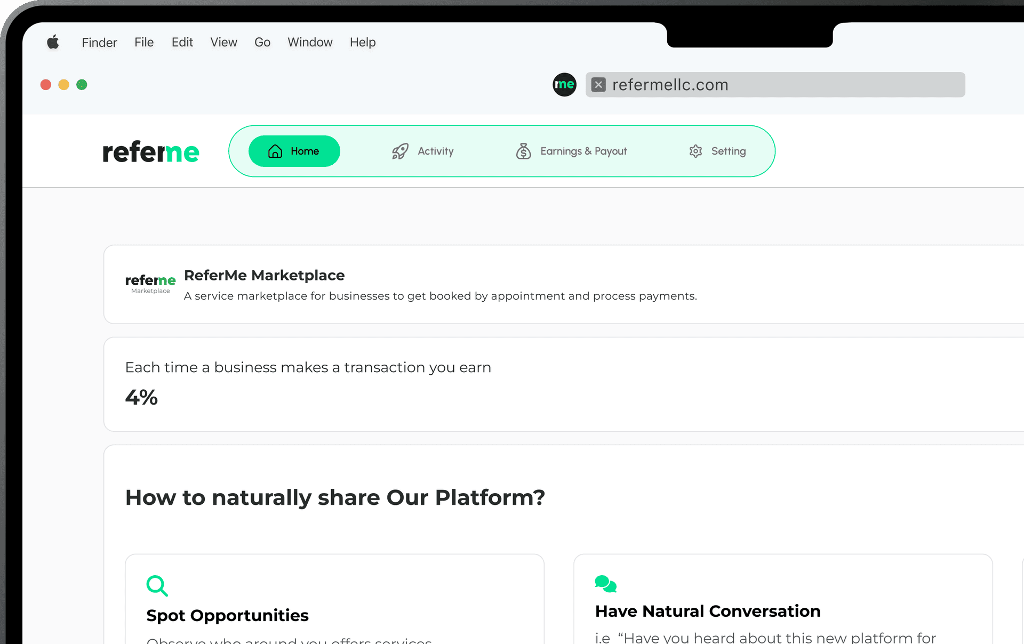Click the Spot Opportunities heading
The width and height of the screenshot is (1024, 644).
tap(227, 615)
